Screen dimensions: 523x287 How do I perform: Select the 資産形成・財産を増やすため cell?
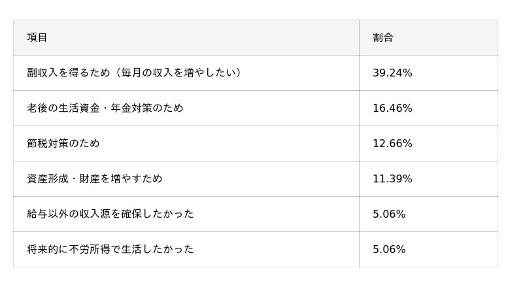coord(95,179)
